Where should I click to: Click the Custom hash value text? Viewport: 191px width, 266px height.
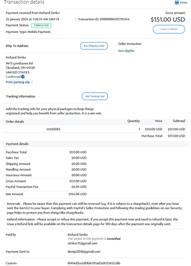[94, 263]
